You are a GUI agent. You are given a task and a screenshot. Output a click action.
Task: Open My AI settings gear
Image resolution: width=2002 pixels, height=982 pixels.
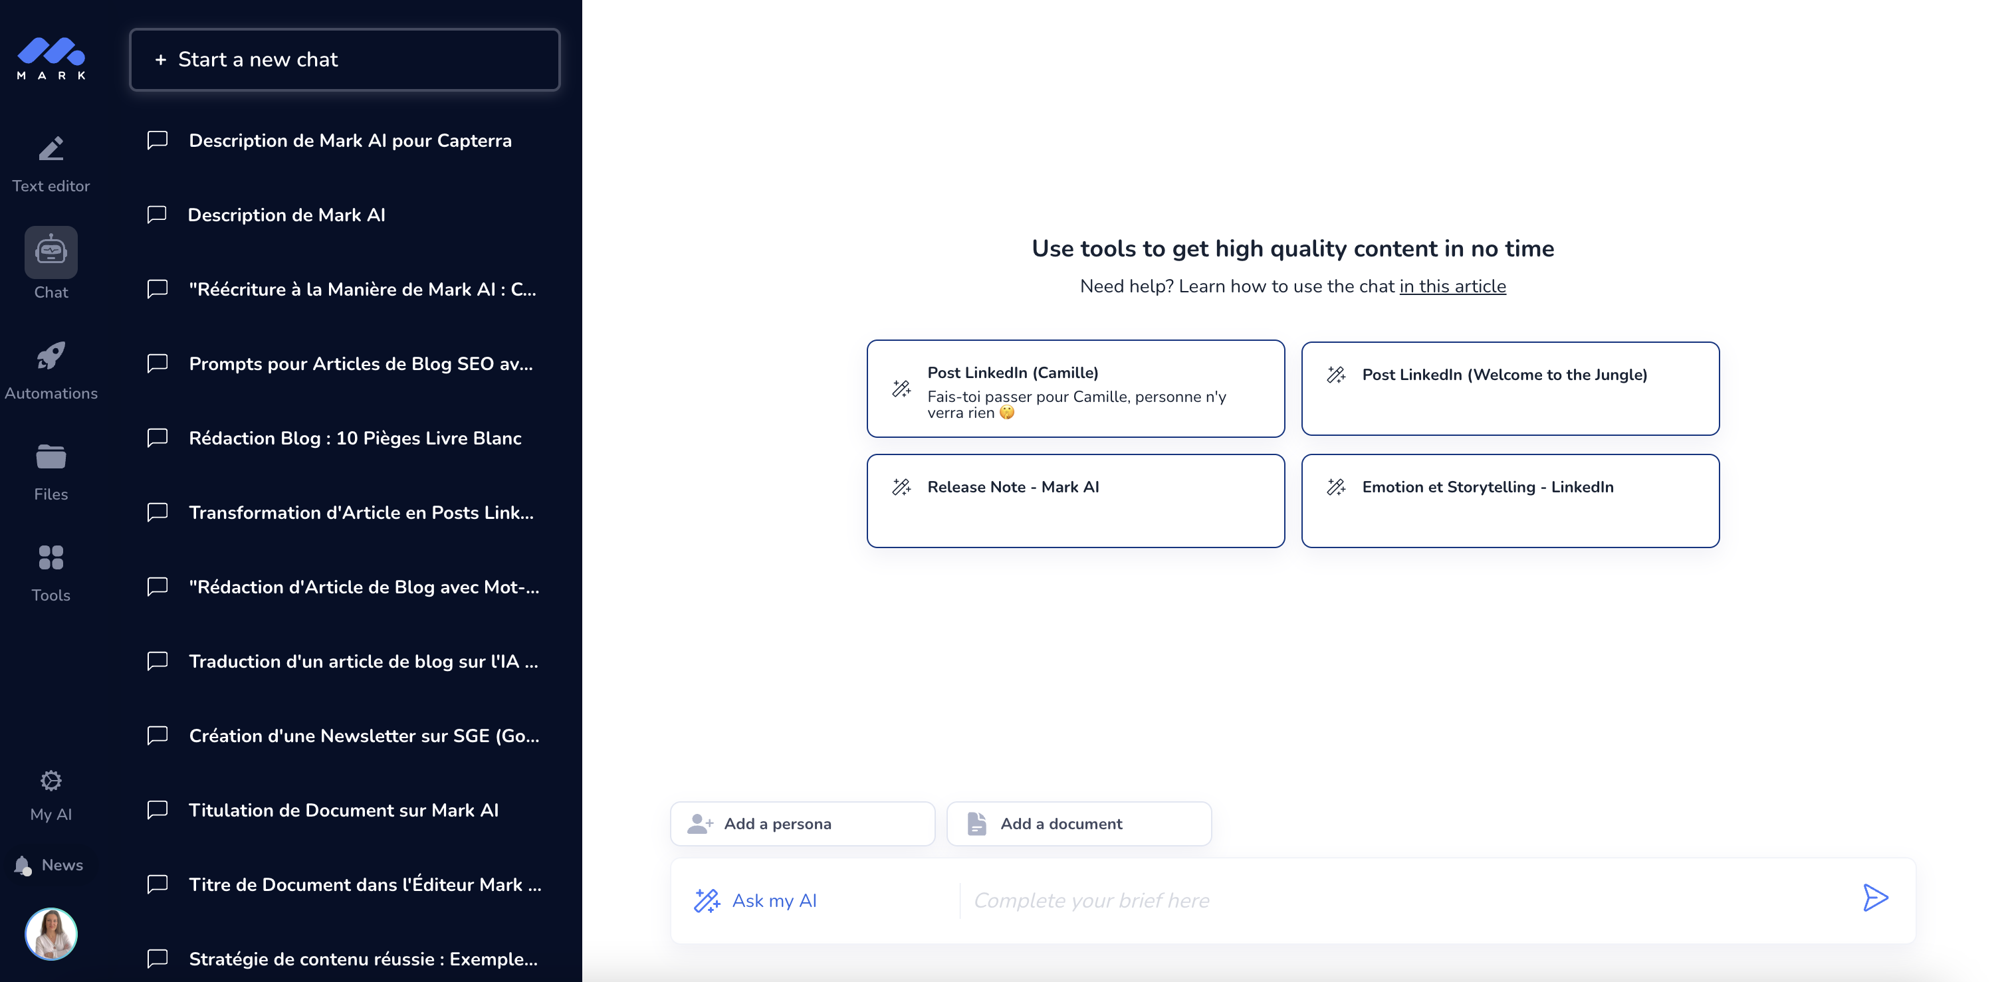pyautogui.click(x=51, y=780)
